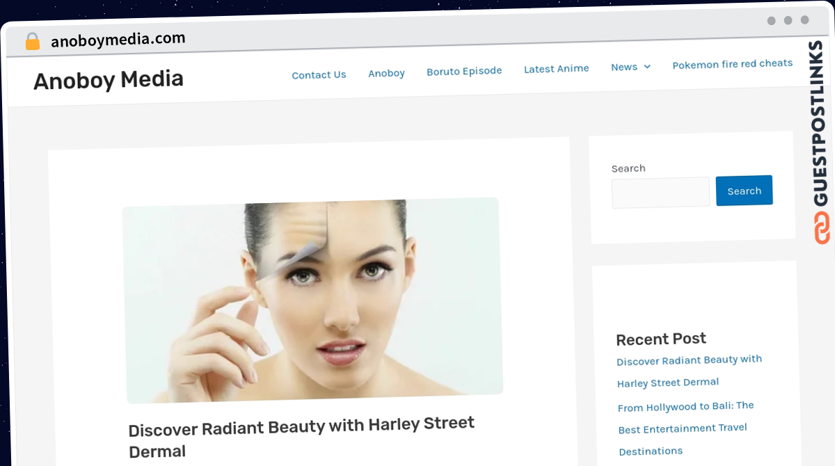The image size is (835, 466).
Task: Select the Latest Anime menu item
Action: point(556,68)
